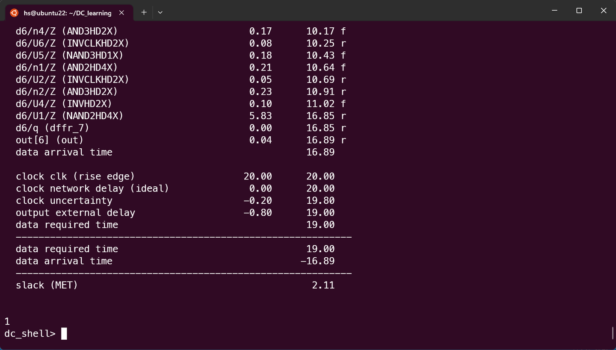This screenshot has height=350, width=616.
Task: Select the hs@ubuntu22: ~/DC_learning tab
Action: pyautogui.click(x=68, y=13)
